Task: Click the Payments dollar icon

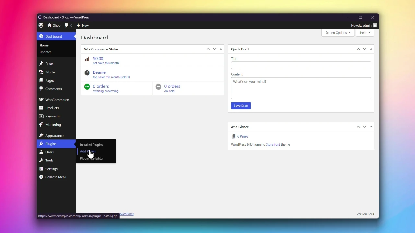Action: 41,116
